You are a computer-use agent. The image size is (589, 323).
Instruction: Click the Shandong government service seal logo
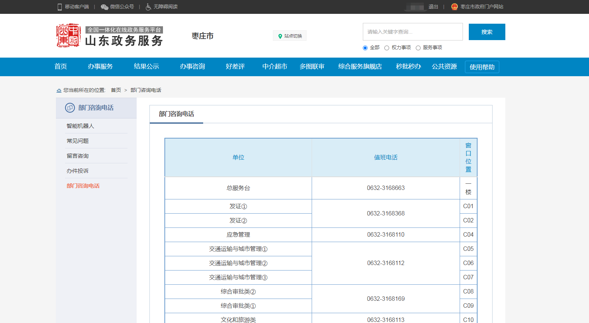point(68,36)
